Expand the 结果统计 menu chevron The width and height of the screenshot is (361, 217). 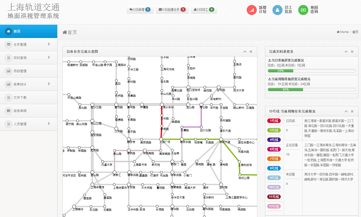click(49, 84)
